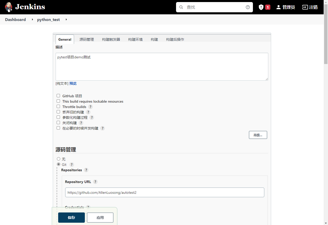328x225 pixels.
Task: Open help icon next to Repository URL
Action: pyautogui.click(x=95, y=182)
